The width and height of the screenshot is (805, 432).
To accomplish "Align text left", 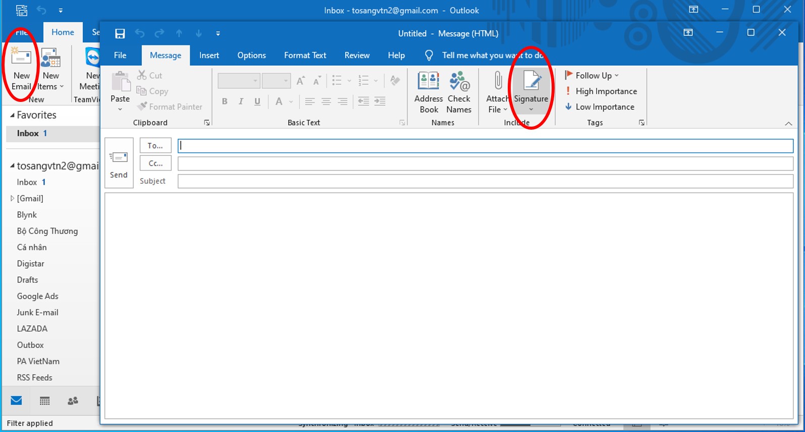I will point(310,101).
